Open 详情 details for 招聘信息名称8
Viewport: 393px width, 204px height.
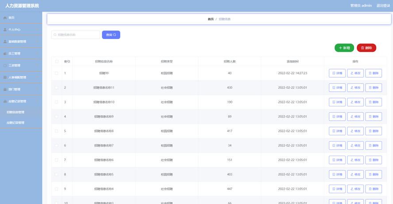(337, 131)
